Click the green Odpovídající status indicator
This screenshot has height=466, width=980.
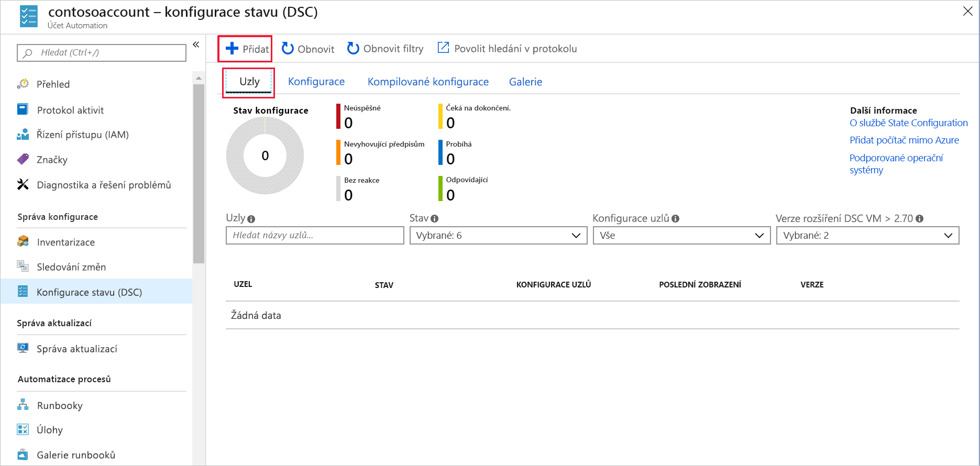[440, 188]
